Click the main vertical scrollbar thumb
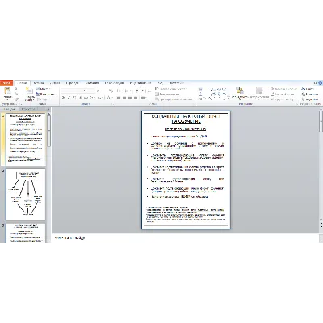Viewport: 323px width, 323px height. [321, 121]
